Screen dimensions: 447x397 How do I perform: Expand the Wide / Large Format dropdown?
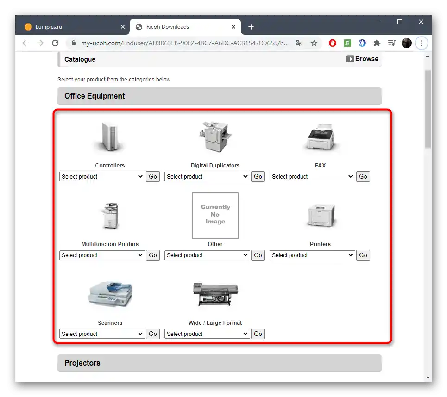207,334
